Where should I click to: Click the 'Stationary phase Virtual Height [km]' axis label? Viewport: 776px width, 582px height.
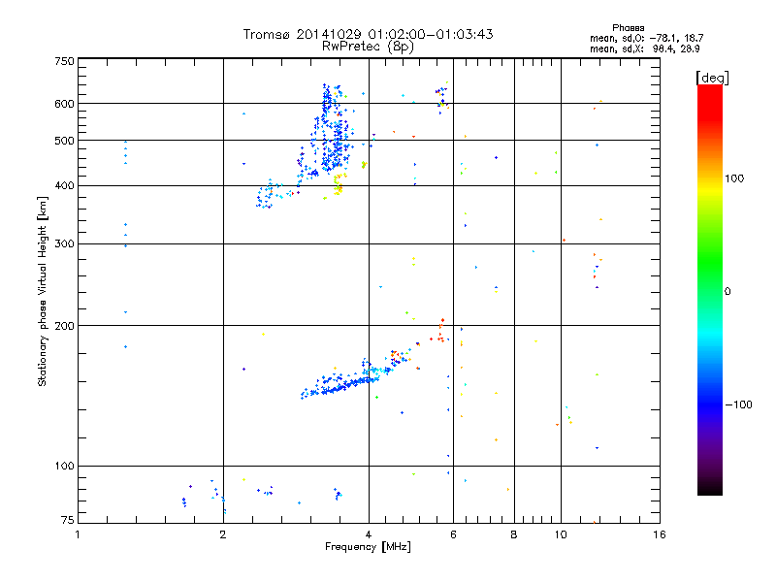(x=43, y=292)
